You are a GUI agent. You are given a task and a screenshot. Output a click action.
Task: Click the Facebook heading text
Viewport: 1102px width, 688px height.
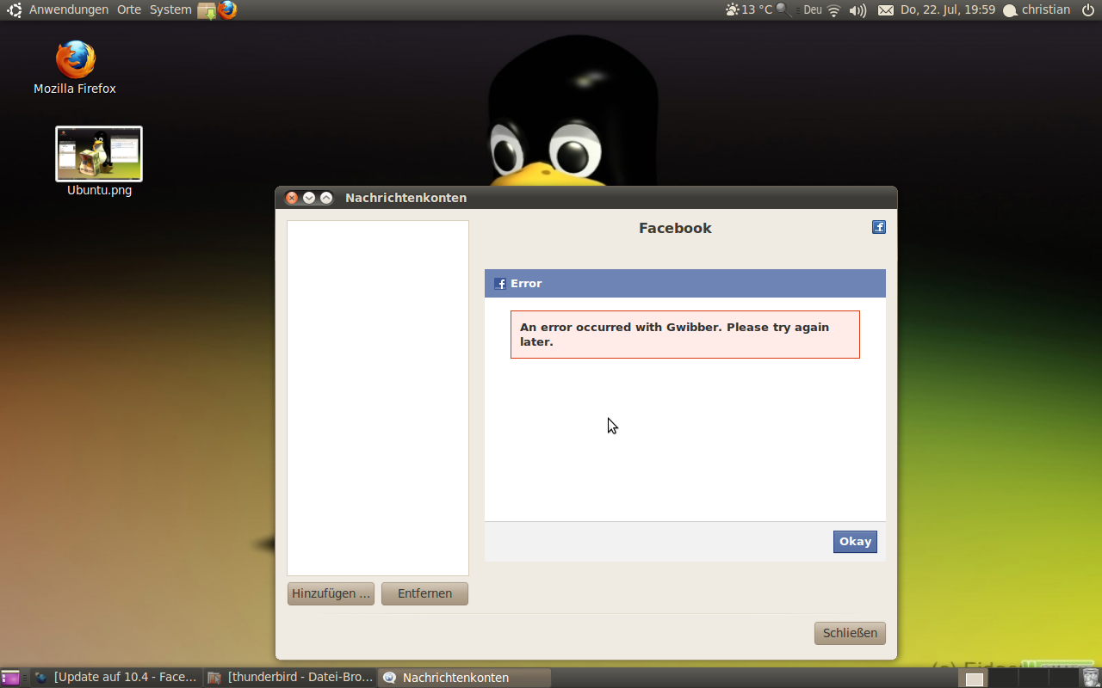click(675, 228)
